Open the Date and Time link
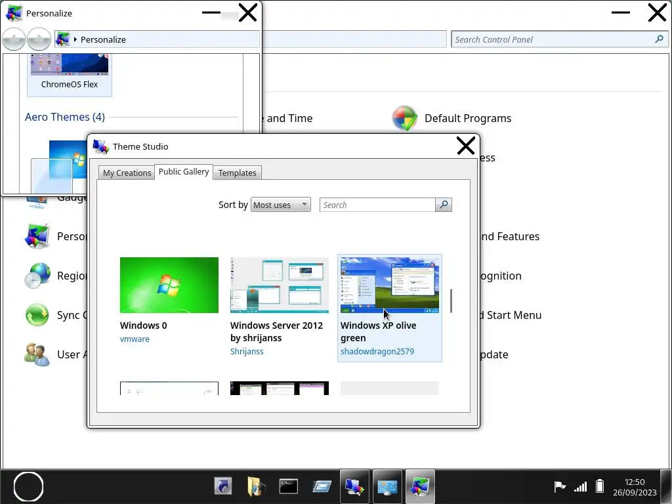The height and width of the screenshot is (504, 672). click(287, 118)
